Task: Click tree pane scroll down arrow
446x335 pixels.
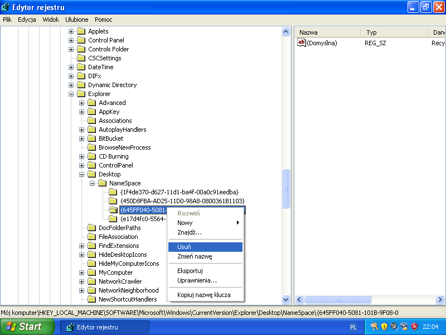Action: (x=285, y=299)
